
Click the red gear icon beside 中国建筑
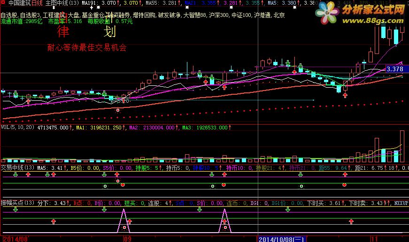point(3,3)
